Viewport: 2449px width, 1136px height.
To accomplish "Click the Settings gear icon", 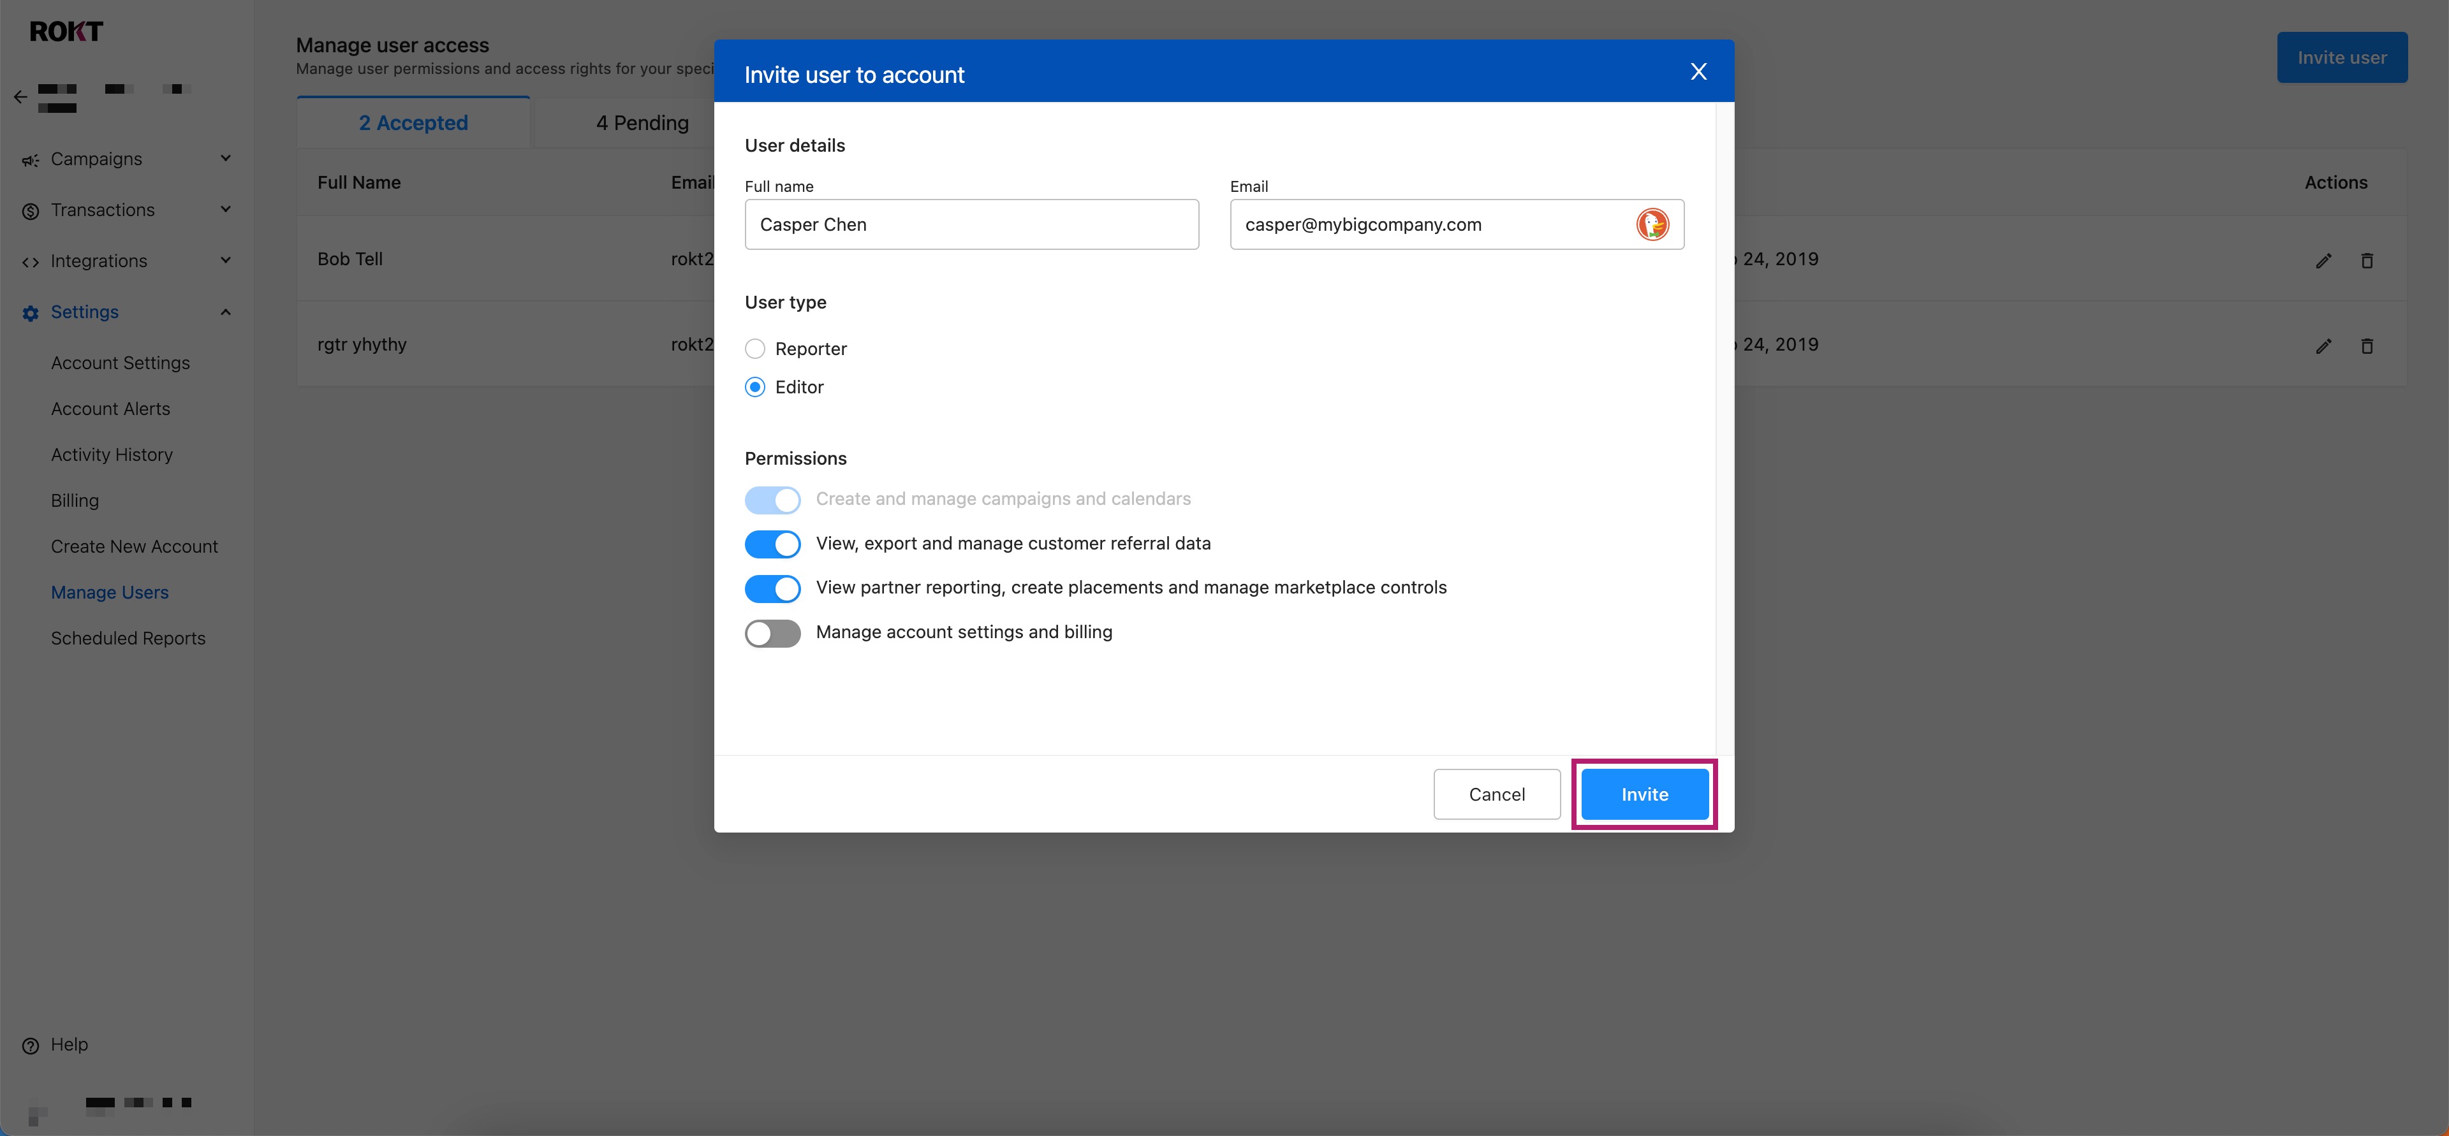I will tap(31, 313).
